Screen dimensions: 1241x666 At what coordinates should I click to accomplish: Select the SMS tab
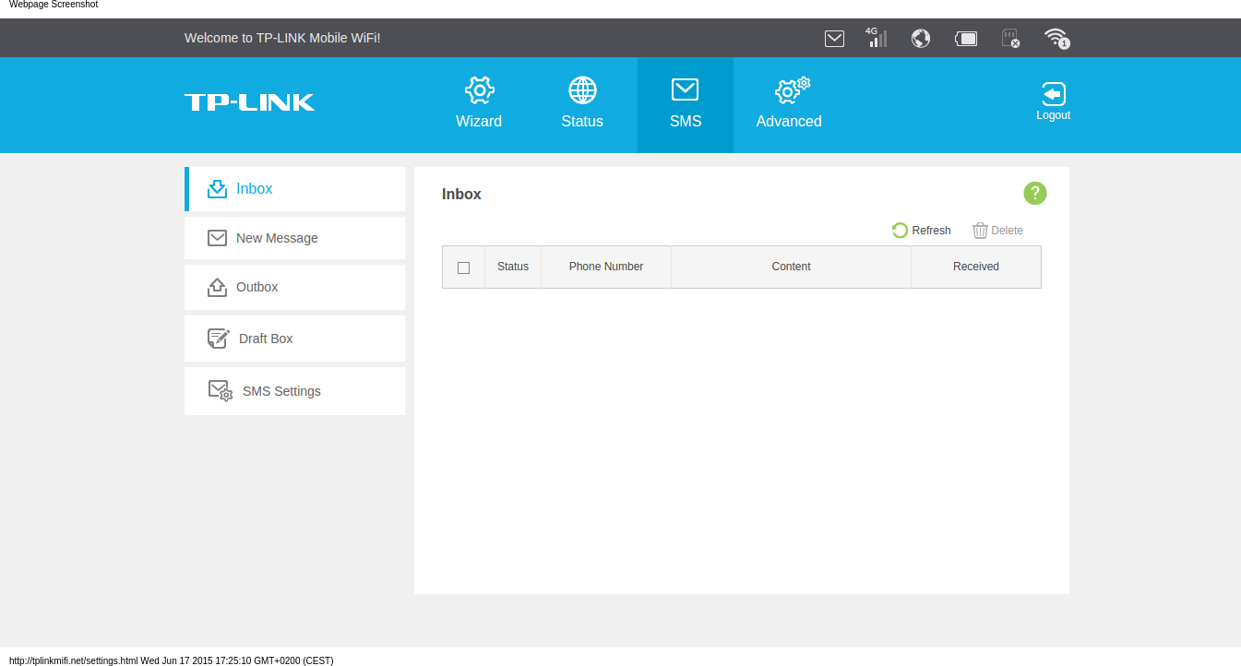pos(686,104)
